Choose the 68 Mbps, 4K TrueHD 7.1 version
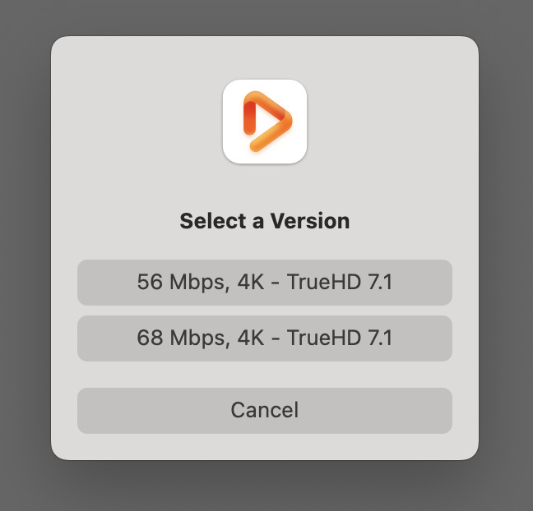533x511 pixels. (265, 338)
